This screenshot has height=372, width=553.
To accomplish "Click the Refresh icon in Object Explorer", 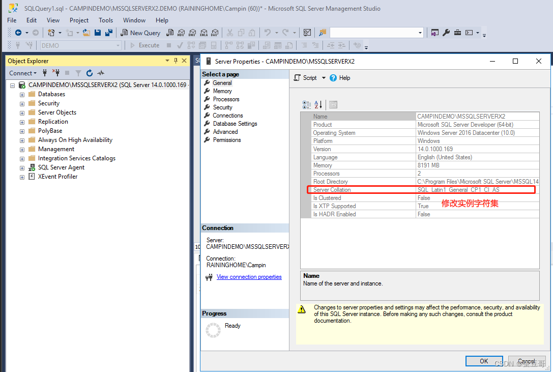I will click(90, 73).
